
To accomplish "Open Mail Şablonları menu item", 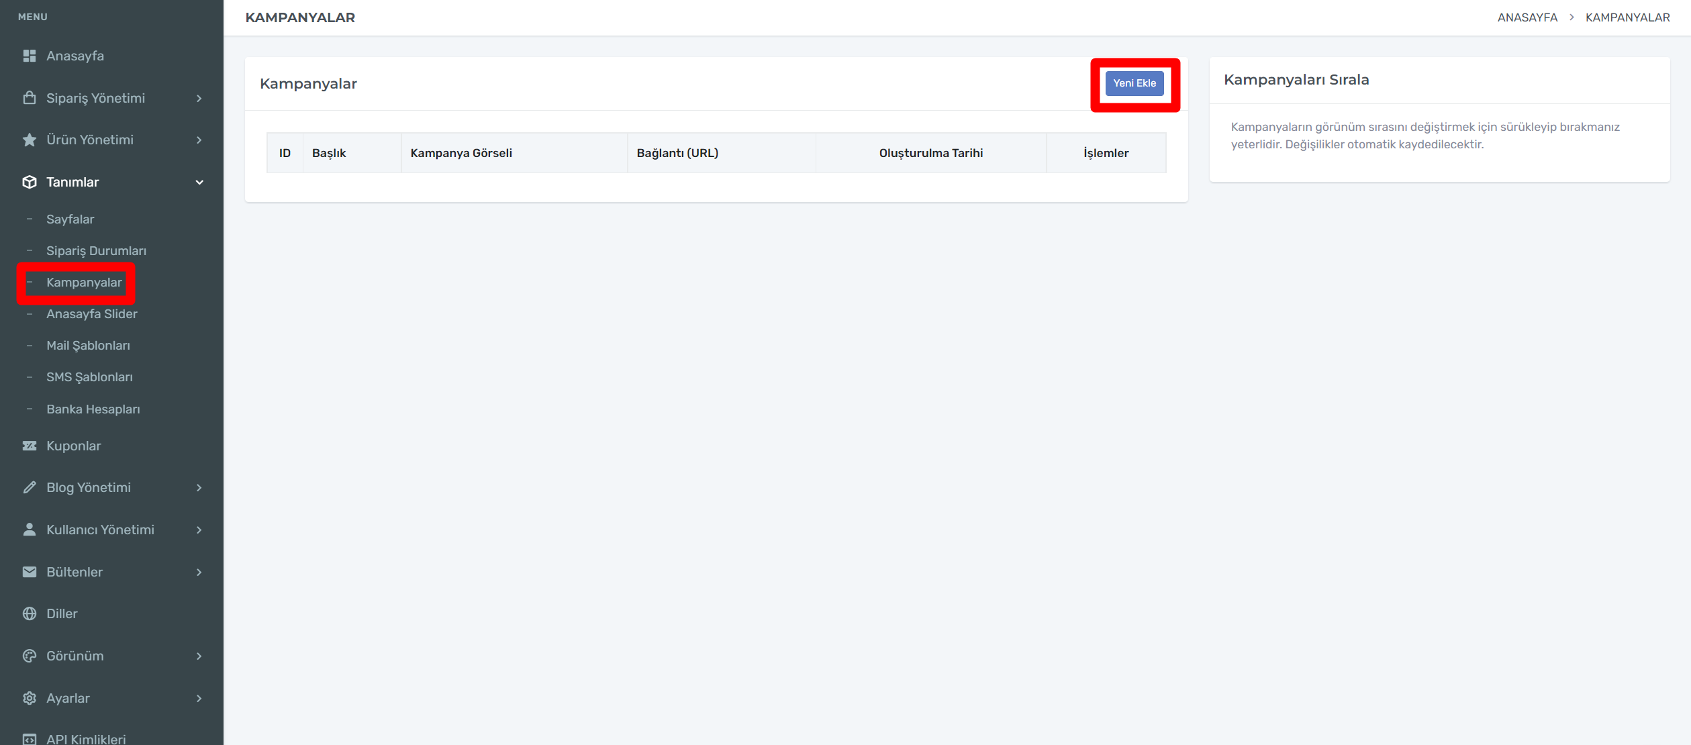I will (88, 345).
